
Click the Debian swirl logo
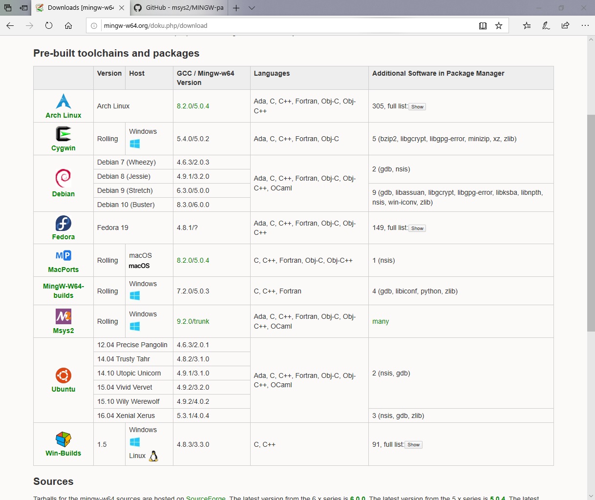pos(64,178)
